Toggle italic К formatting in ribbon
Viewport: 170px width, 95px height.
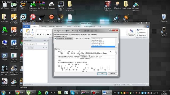coord(41,34)
